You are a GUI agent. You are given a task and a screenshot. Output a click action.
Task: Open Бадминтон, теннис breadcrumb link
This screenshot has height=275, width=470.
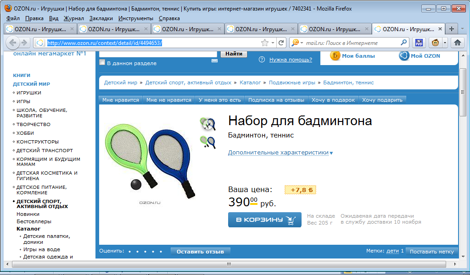pyautogui.click(x=348, y=82)
